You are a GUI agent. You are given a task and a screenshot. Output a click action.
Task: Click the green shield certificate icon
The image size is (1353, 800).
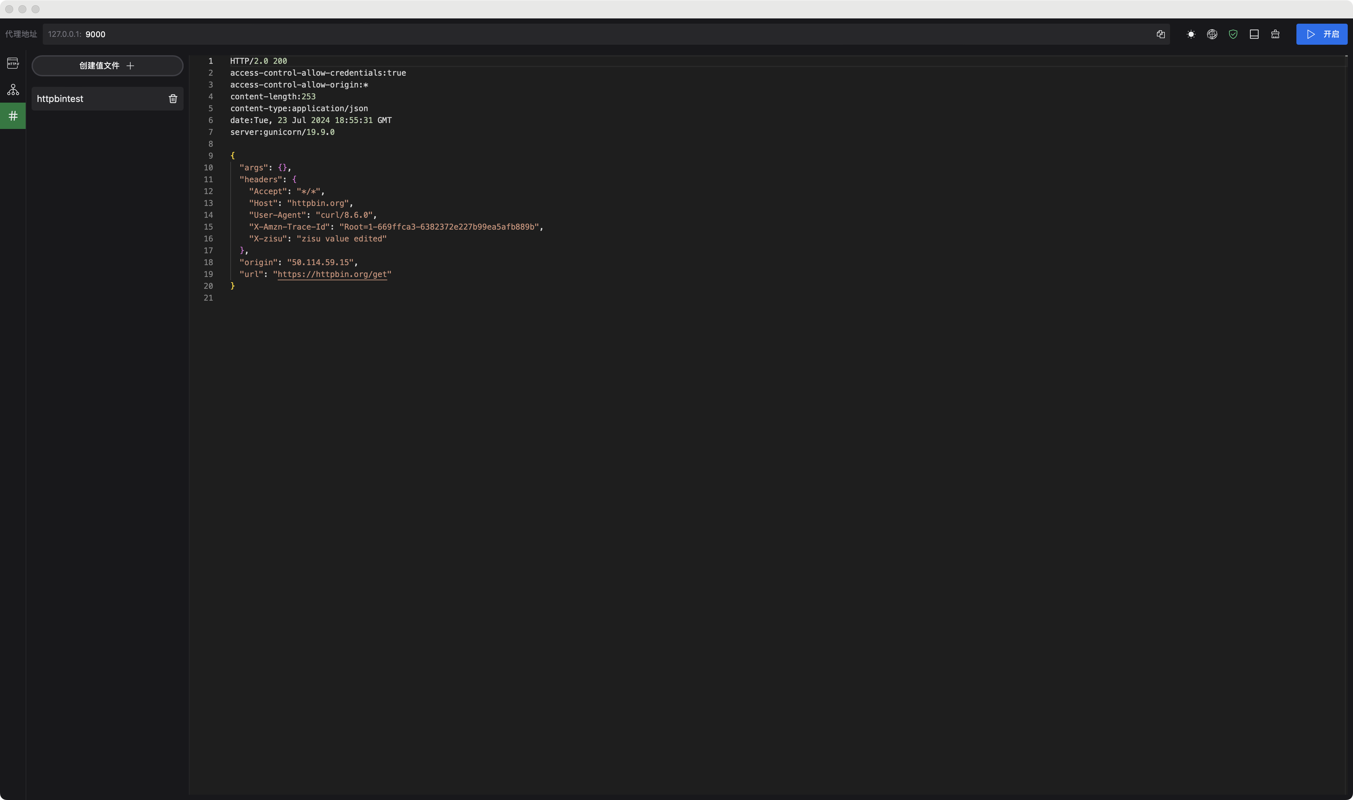tap(1233, 34)
